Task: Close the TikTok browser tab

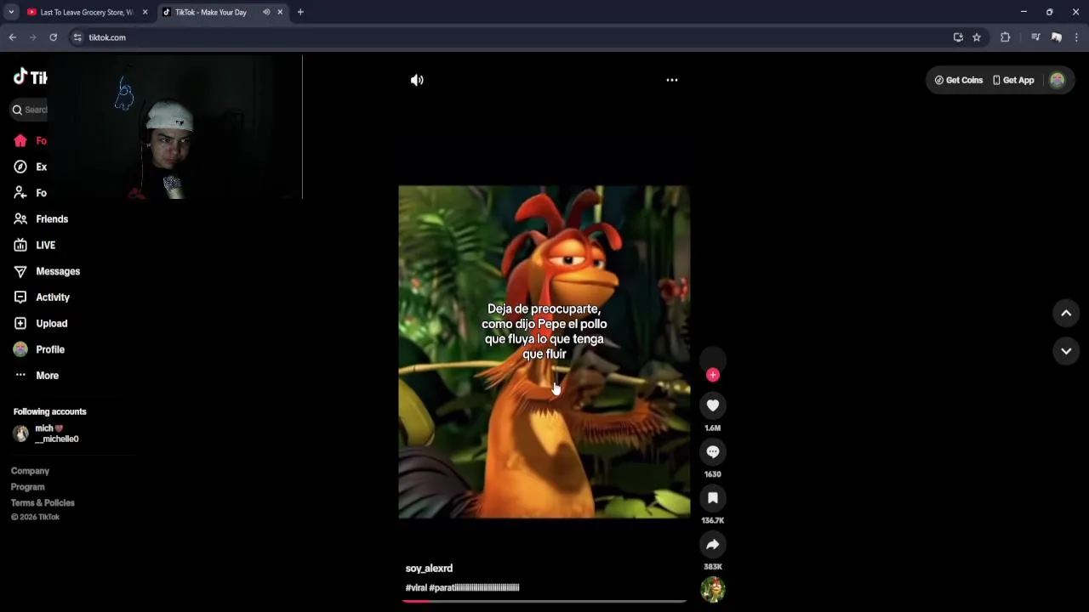Action: [x=280, y=12]
